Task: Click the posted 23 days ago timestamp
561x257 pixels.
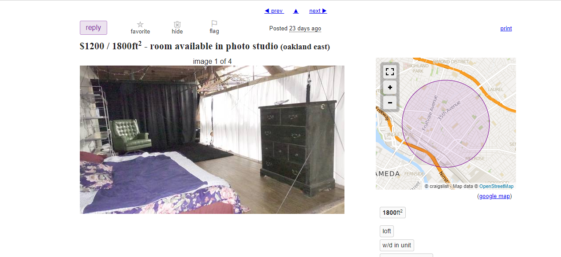Action: pyautogui.click(x=305, y=29)
